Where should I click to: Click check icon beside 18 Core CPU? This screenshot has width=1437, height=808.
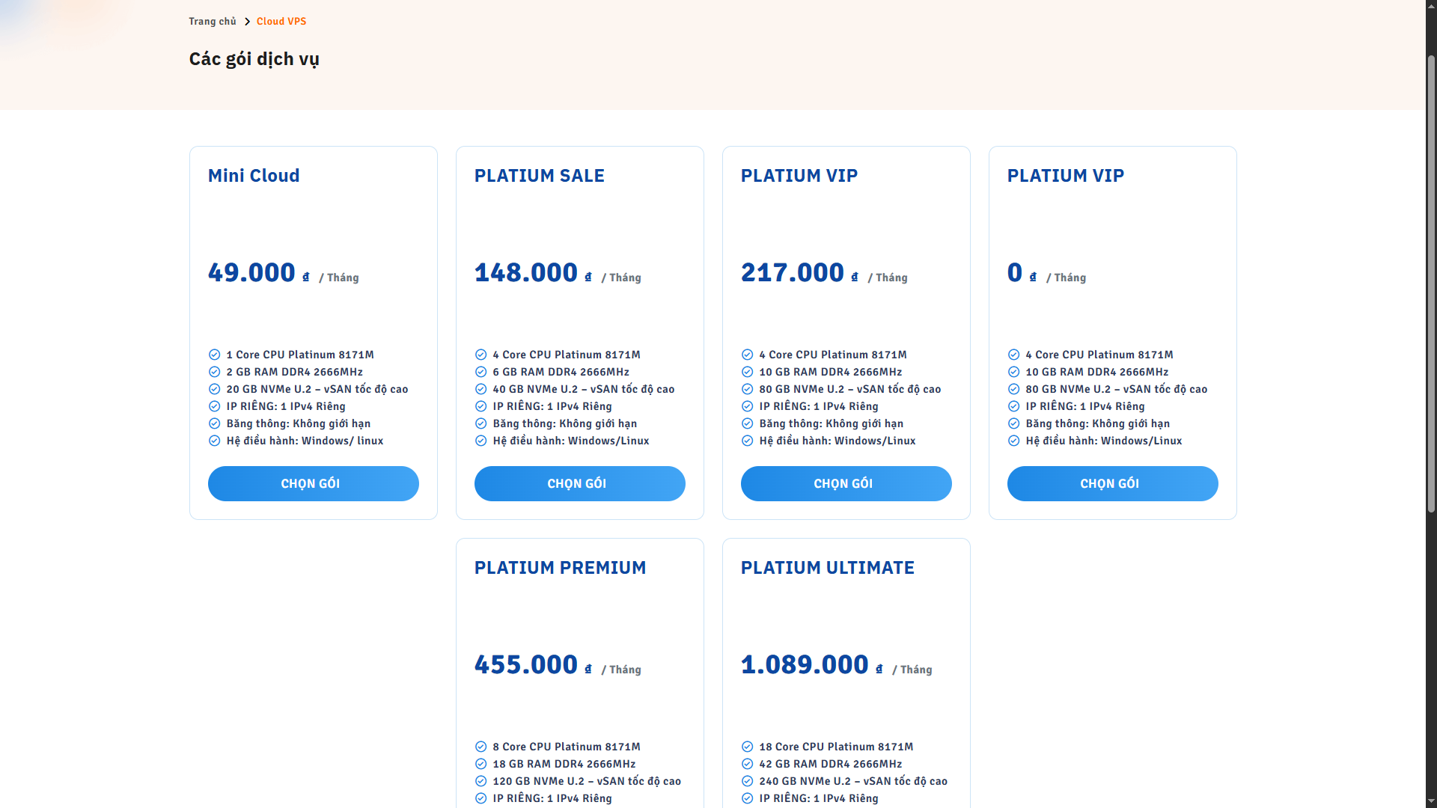click(x=747, y=747)
